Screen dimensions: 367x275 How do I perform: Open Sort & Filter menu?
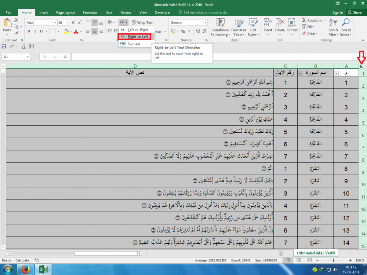[333, 27]
